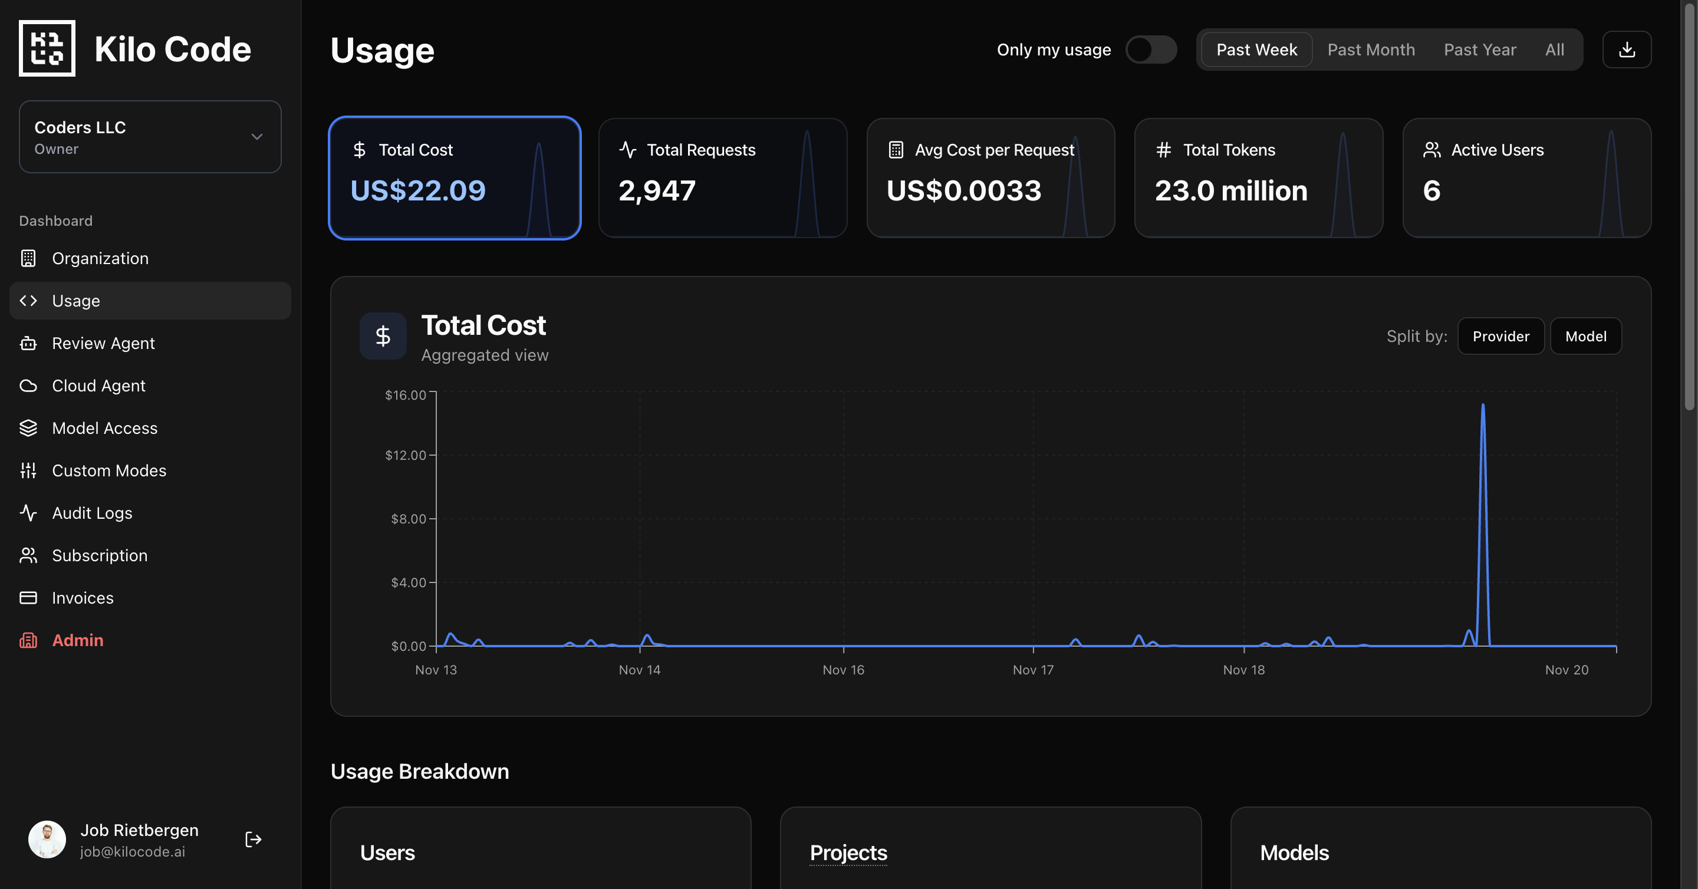Select the Review Agent sidebar icon
This screenshot has width=1698, height=889.
click(x=28, y=343)
